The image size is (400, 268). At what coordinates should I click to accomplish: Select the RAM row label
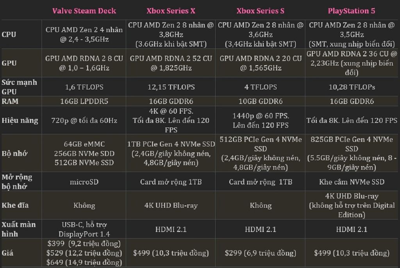pyautogui.click(x=10, y=101)
